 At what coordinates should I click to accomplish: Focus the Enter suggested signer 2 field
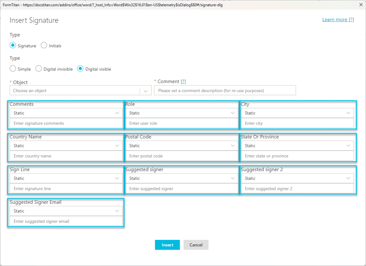coord(297,188)
